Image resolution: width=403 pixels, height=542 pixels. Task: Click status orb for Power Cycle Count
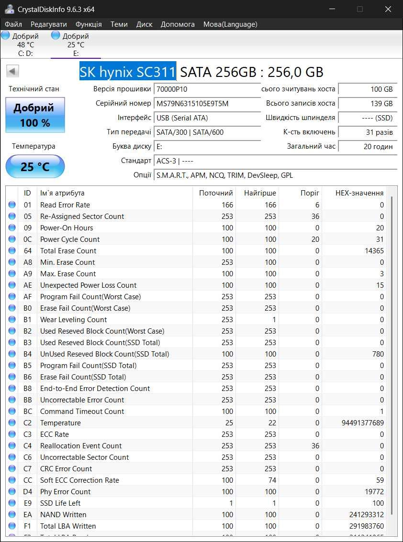[x=12, y=239]
